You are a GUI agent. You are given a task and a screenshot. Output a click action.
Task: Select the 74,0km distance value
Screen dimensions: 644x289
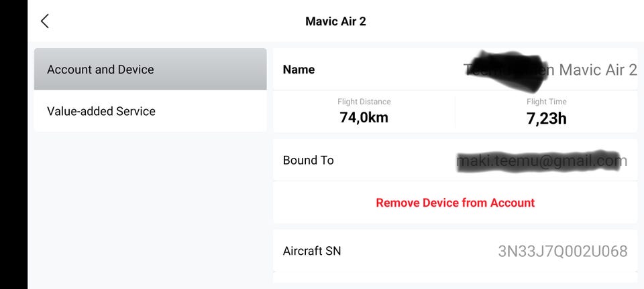point(364,118)
